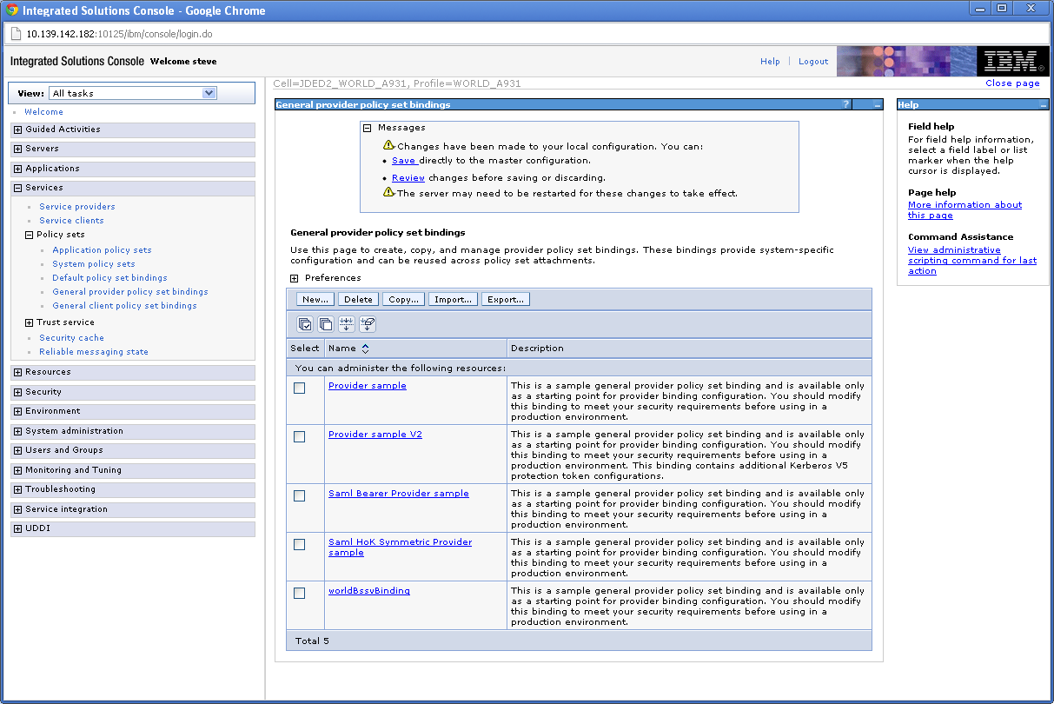Open the View All tasks dropdown
Image resolution: width=1054 pixels, height=704 pixels.
click(132, 93)
